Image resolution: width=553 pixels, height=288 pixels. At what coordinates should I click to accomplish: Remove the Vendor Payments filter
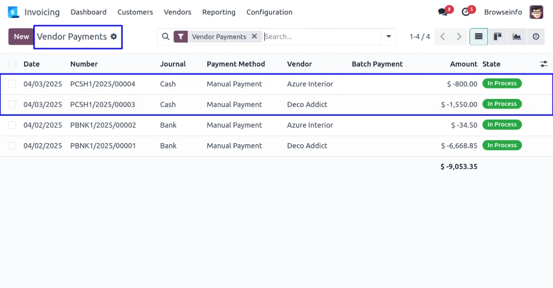point(254,36)
